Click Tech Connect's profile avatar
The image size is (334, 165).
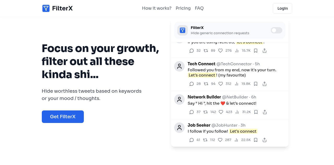pyautogui.click(x=179, y=66)
